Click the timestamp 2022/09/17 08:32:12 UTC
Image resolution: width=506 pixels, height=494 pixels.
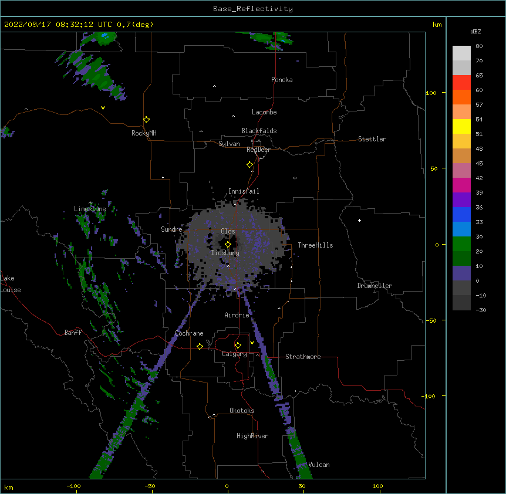[x=57, y=25]
